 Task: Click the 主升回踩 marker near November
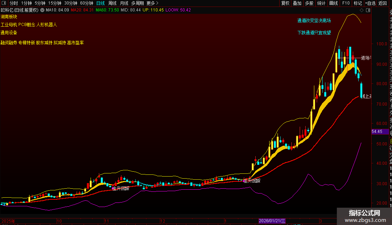[x=121, y=188]
